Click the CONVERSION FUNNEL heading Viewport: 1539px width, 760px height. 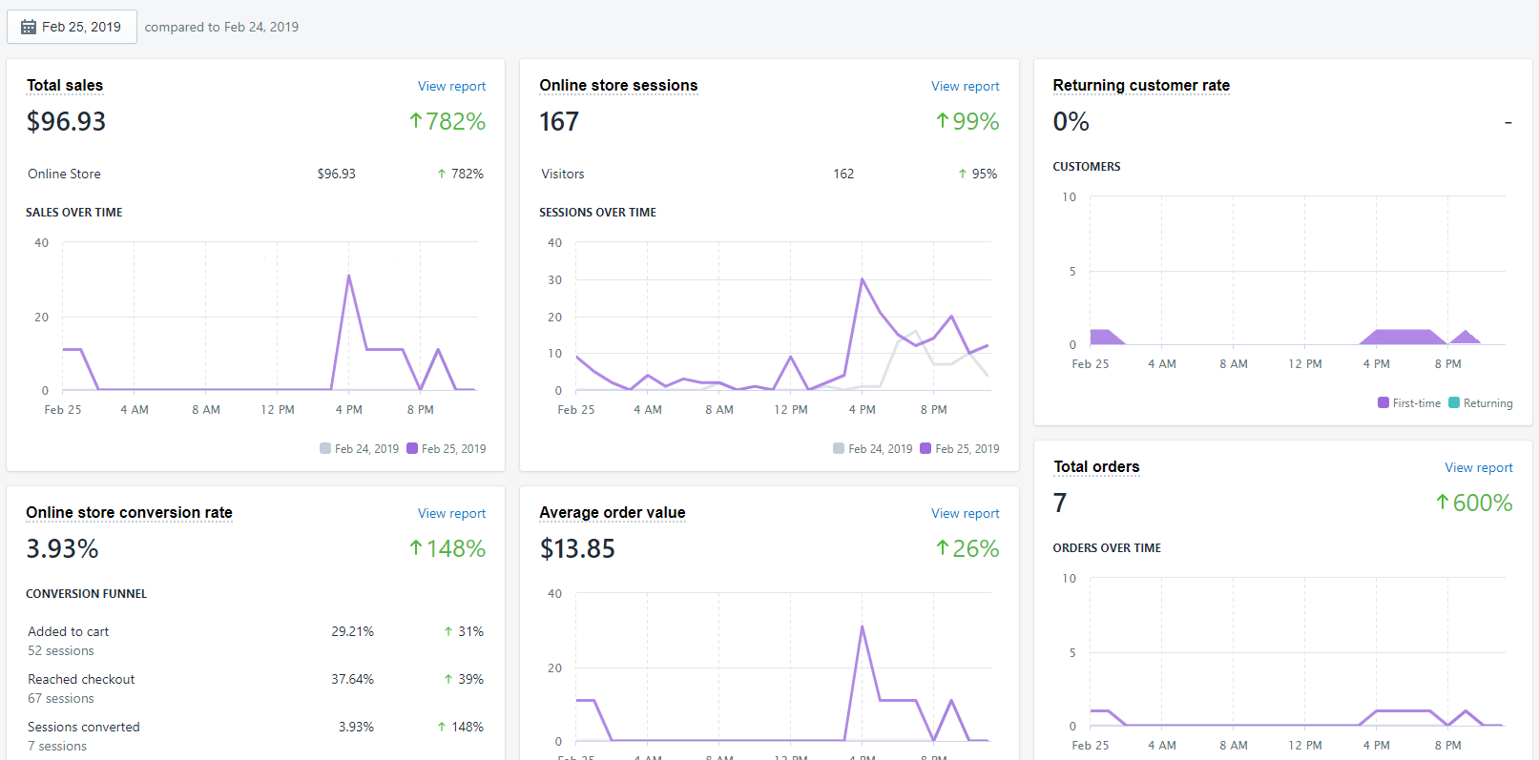click(86, 593)
